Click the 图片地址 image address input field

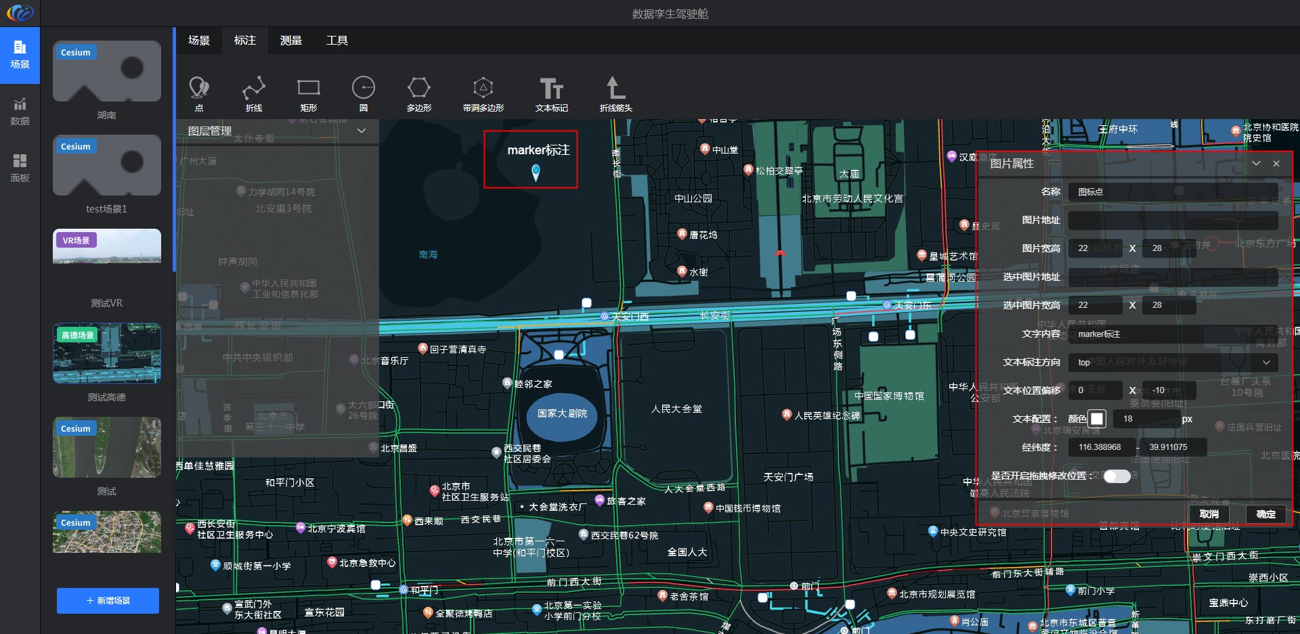(x=1173, y=221)
